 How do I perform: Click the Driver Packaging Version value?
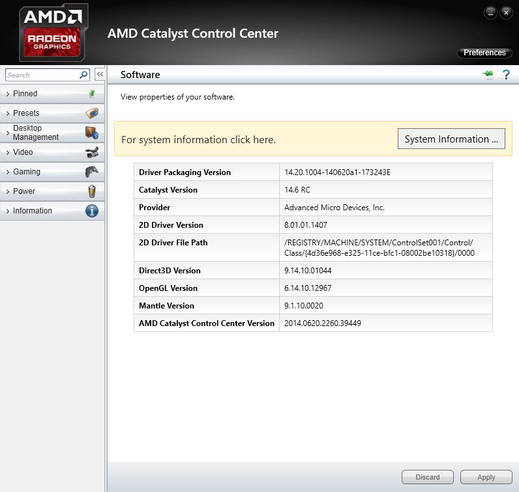tap(337, 172)
